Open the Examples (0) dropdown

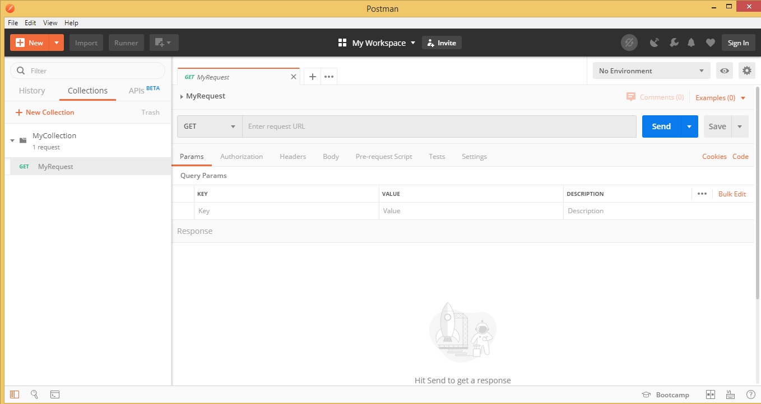click(721, 97)
